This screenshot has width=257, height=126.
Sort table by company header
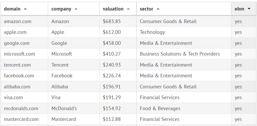click(61, 9)
